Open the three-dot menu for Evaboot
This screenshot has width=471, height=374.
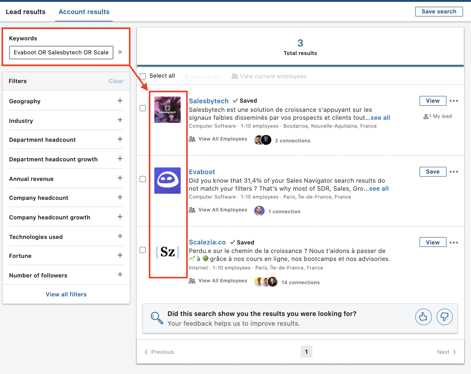454,172
